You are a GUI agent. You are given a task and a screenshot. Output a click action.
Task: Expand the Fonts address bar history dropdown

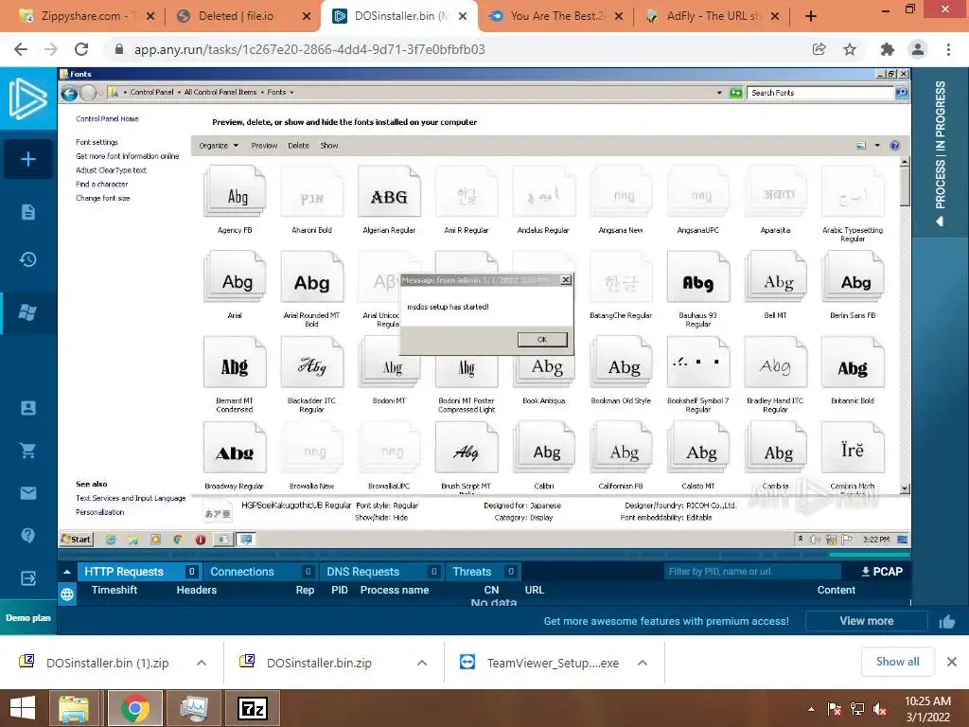tap(719, 93)
